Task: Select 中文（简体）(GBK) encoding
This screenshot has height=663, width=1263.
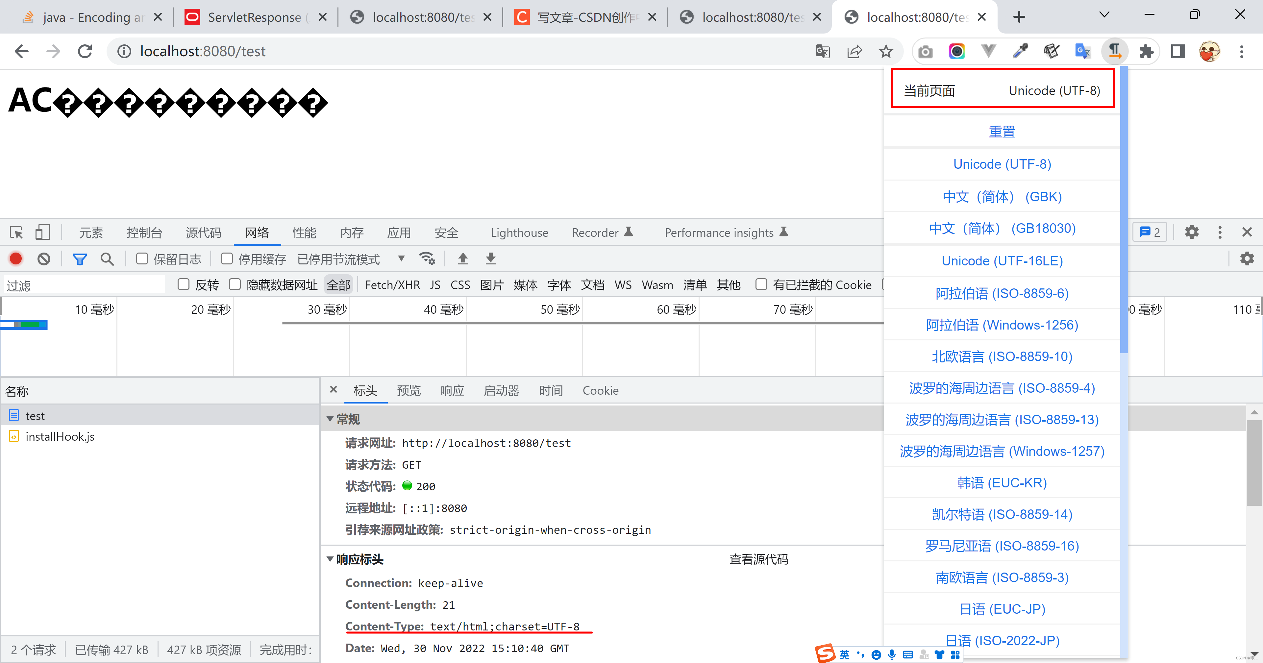Action: (x=1002, y=197)
